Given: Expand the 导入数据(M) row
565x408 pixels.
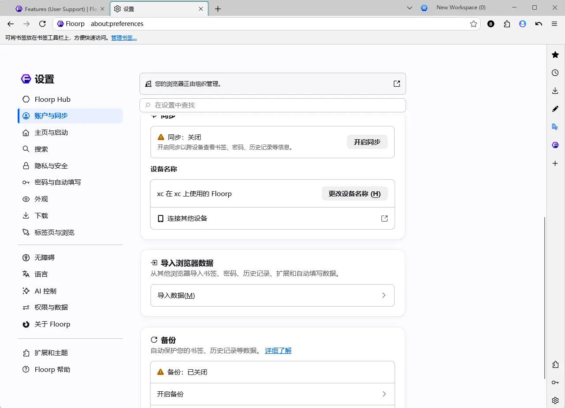Looking at the screenshot, I should click(x=272, y=295).
